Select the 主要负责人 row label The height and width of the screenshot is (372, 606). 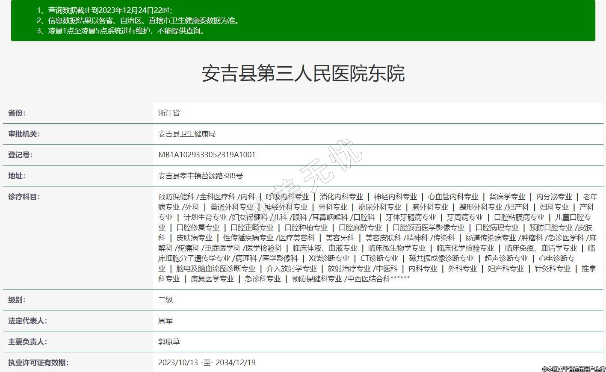point(27,342)
